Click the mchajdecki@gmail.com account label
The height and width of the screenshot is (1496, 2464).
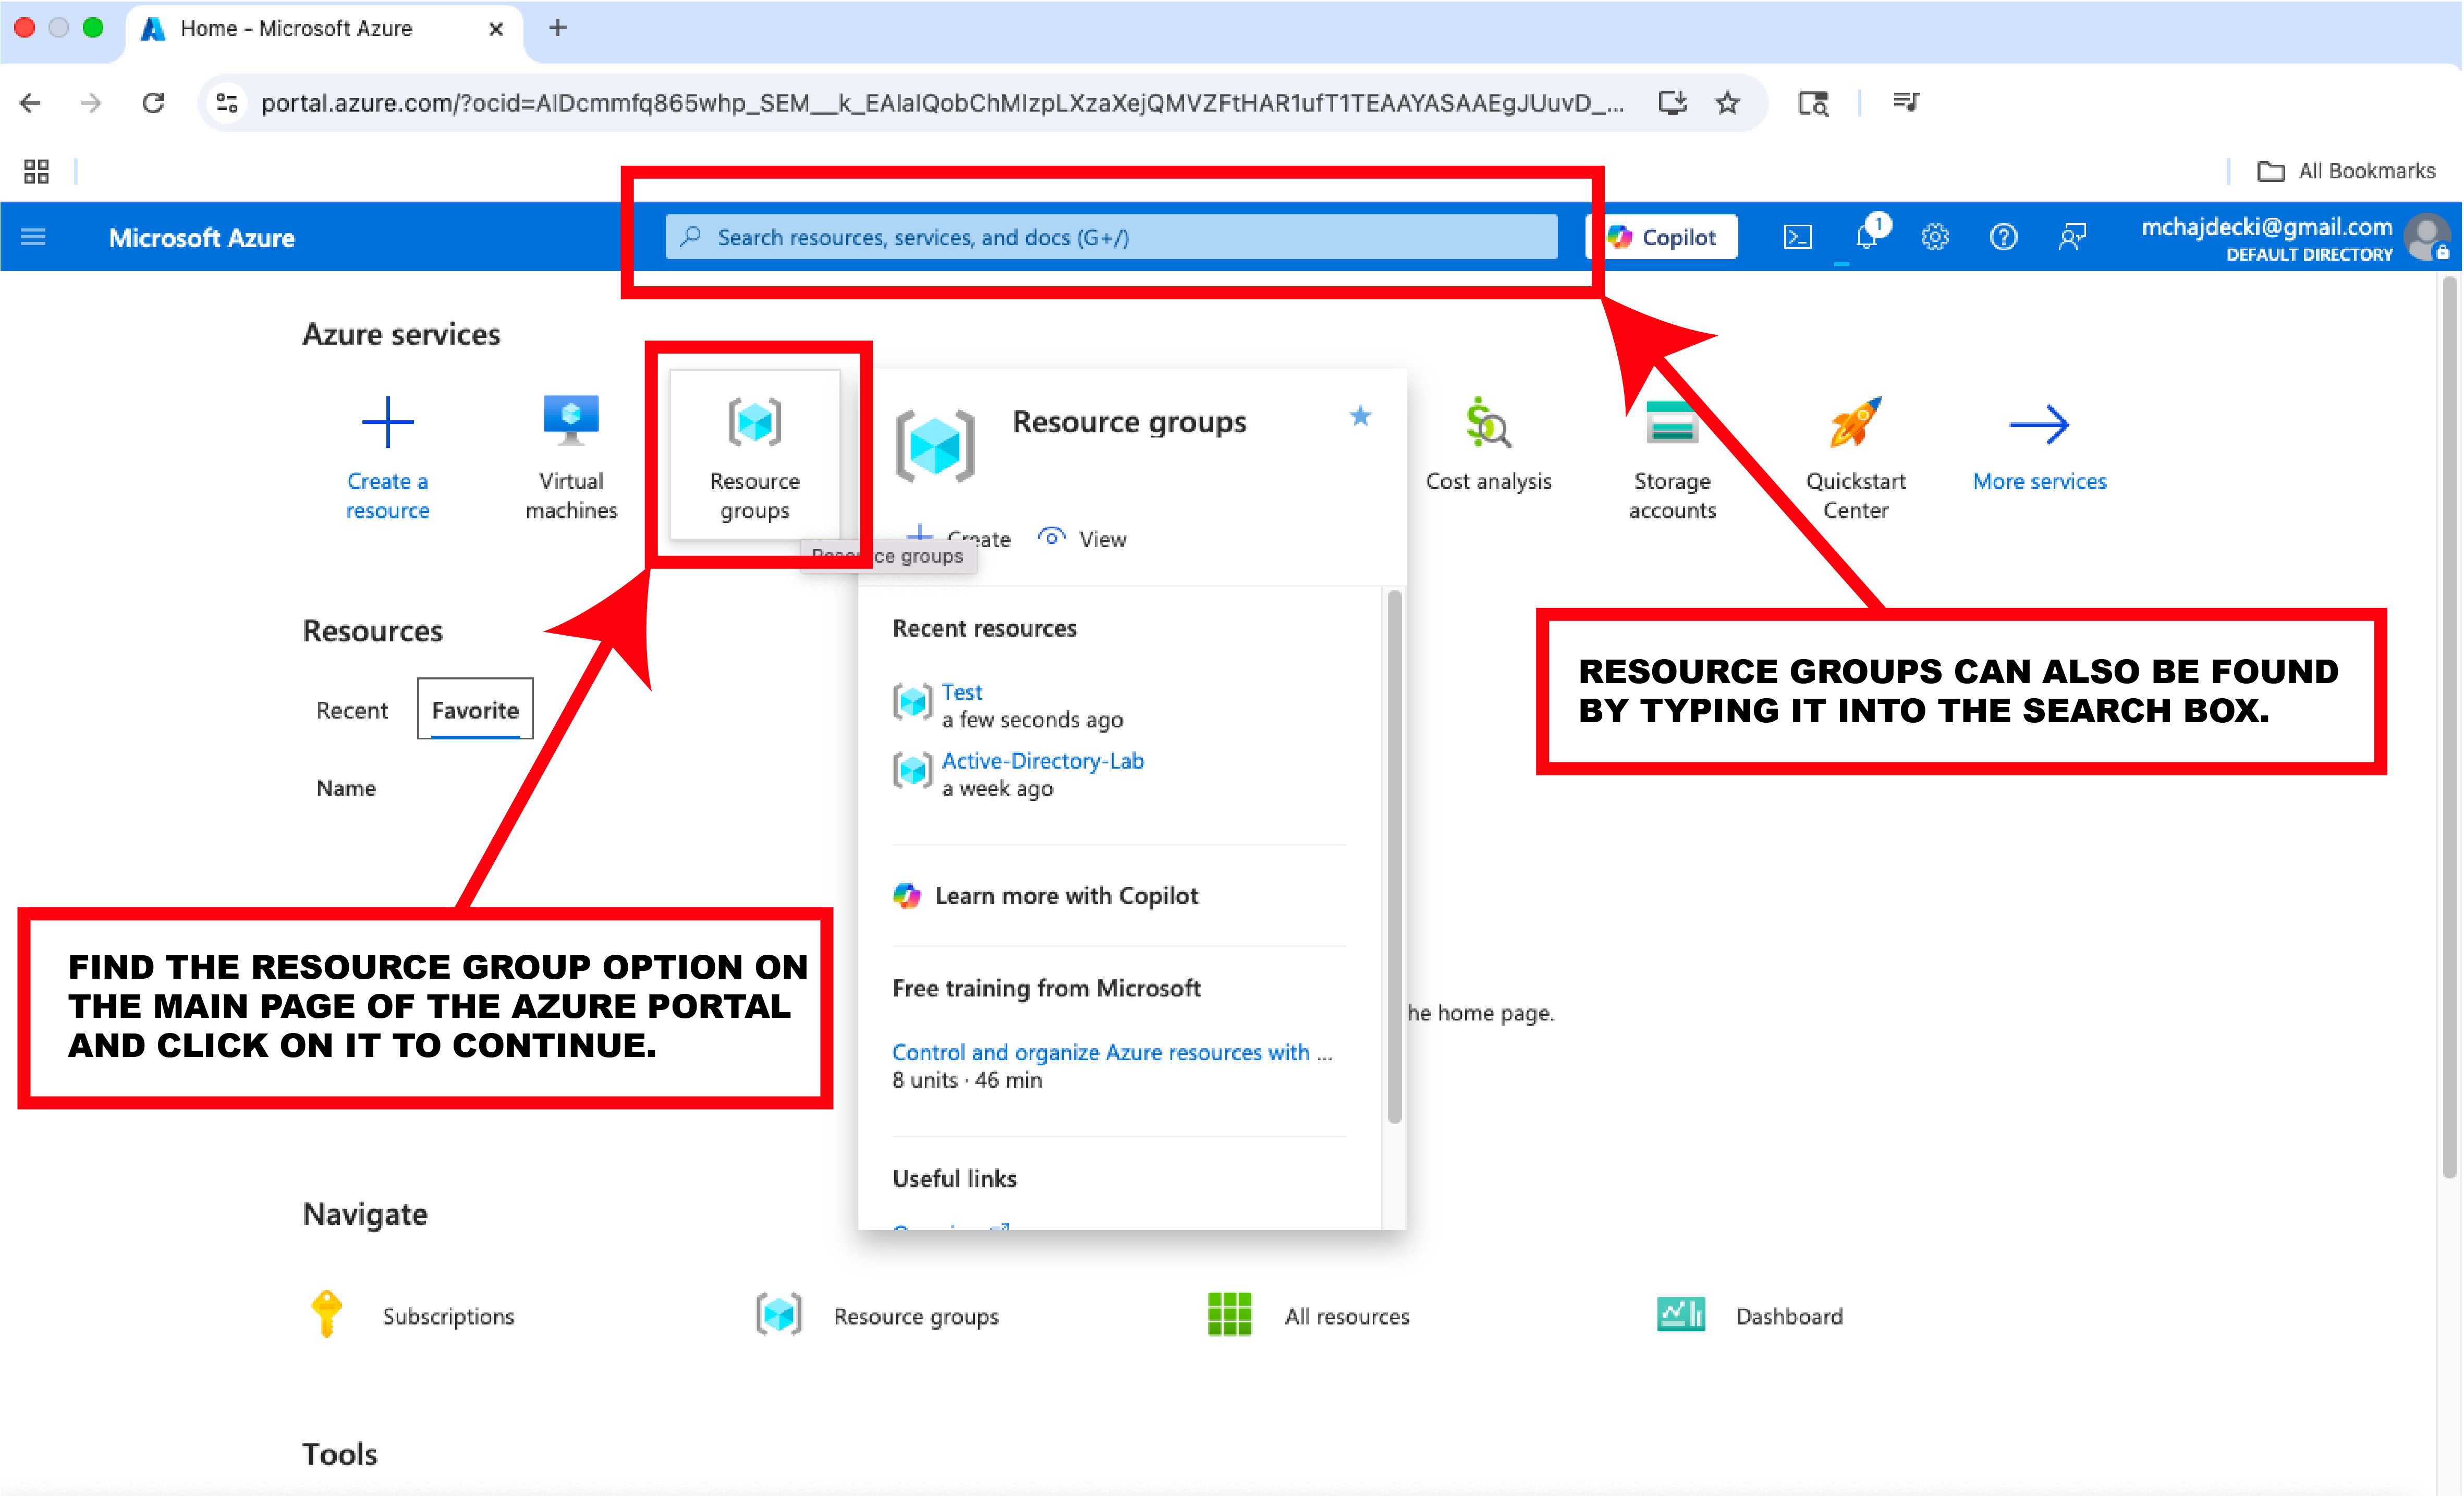coord(2266,227)
